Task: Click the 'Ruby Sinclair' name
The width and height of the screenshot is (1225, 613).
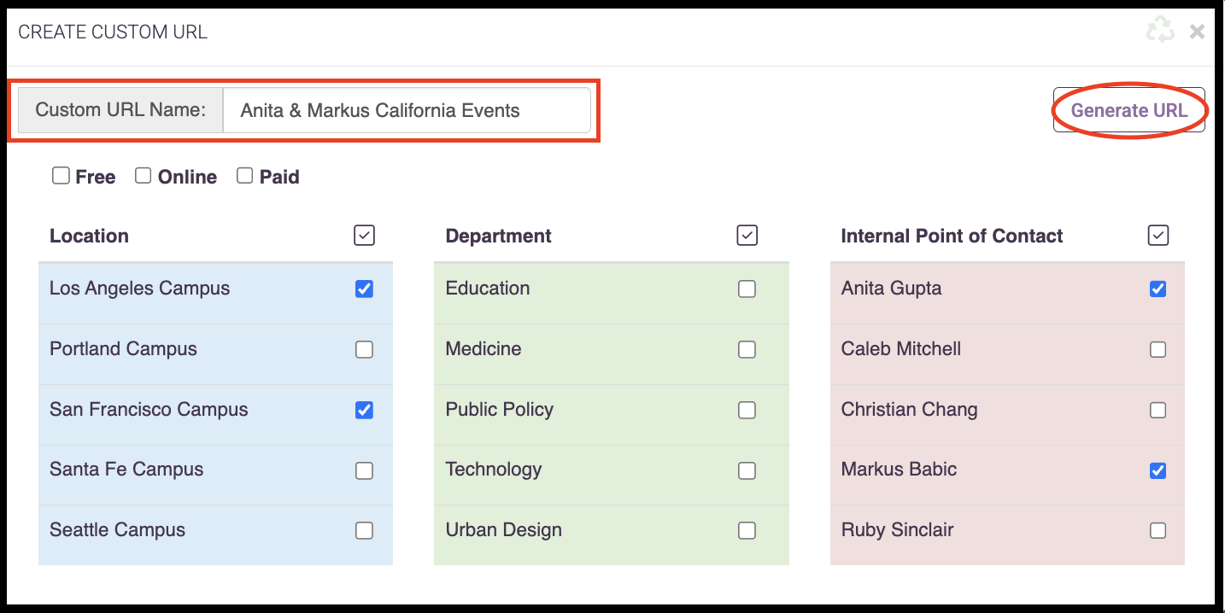Action: click(x=897, y=530)
